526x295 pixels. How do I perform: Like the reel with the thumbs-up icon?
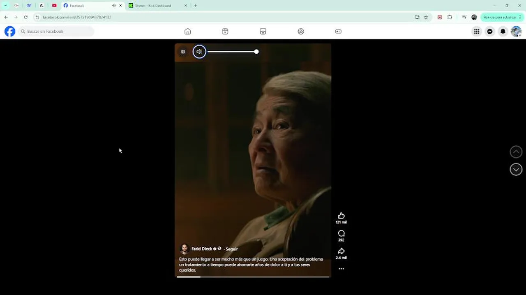pos(341,216)
